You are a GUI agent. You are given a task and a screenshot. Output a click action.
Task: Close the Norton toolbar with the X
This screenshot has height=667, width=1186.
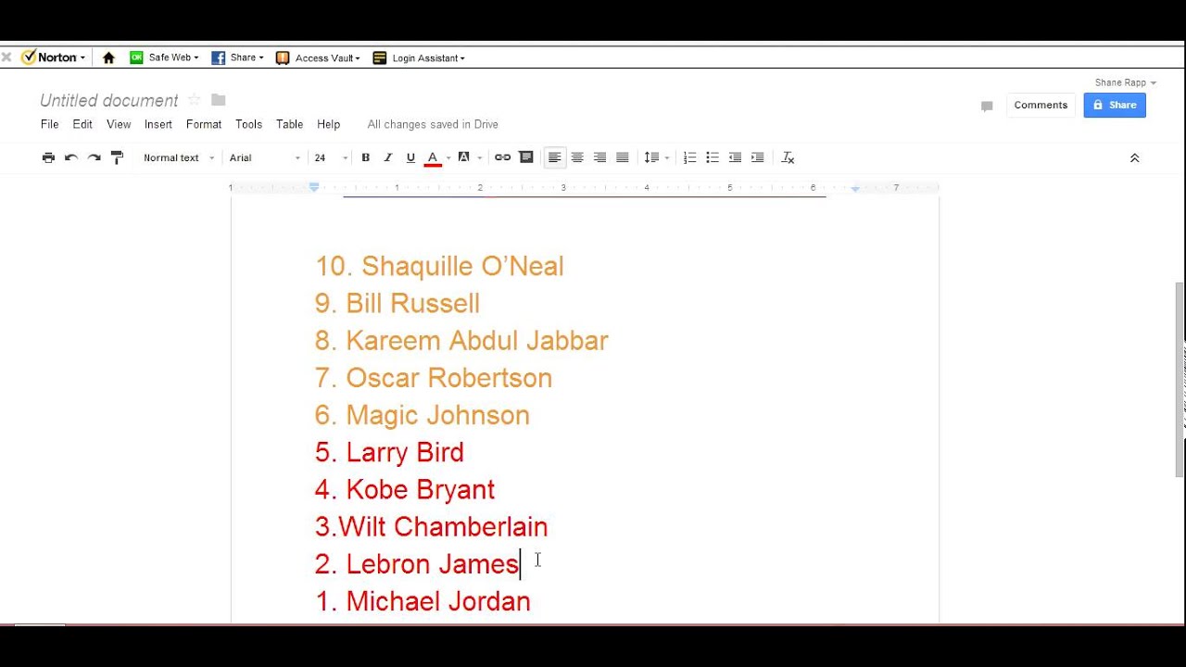coord(6,57)
